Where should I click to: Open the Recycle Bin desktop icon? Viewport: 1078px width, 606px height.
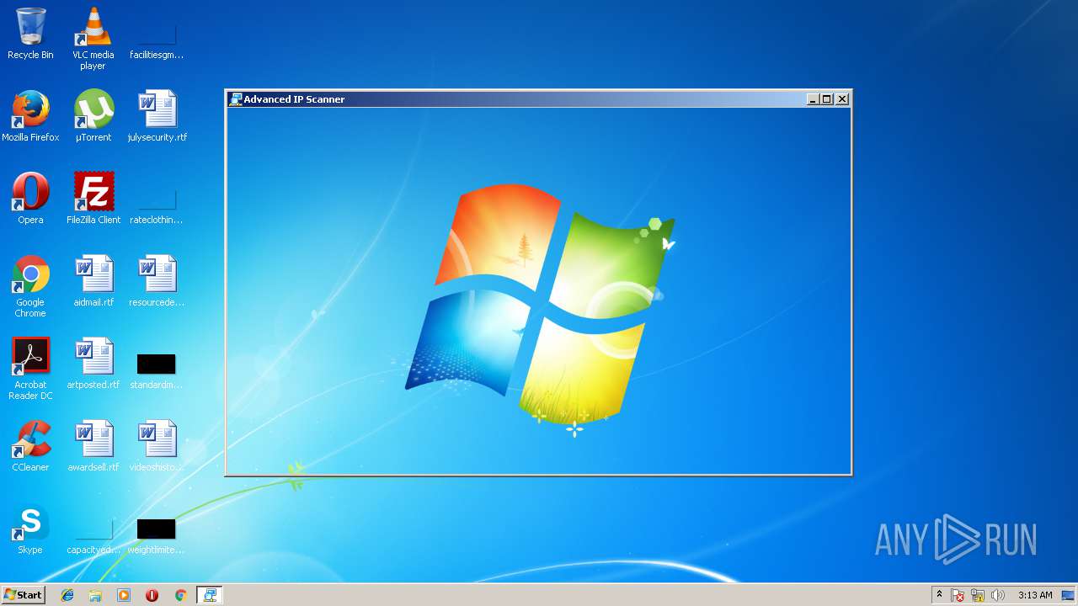tap(30, 34)
